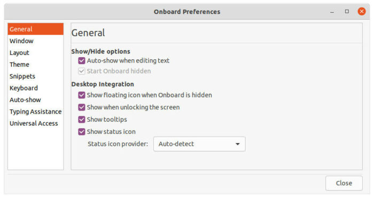Toggle the Start Onboard hidden checkbox
Image resolution: width=374 pixels, height=198 pixels.
pyautogui.click(x=82, y=71)
